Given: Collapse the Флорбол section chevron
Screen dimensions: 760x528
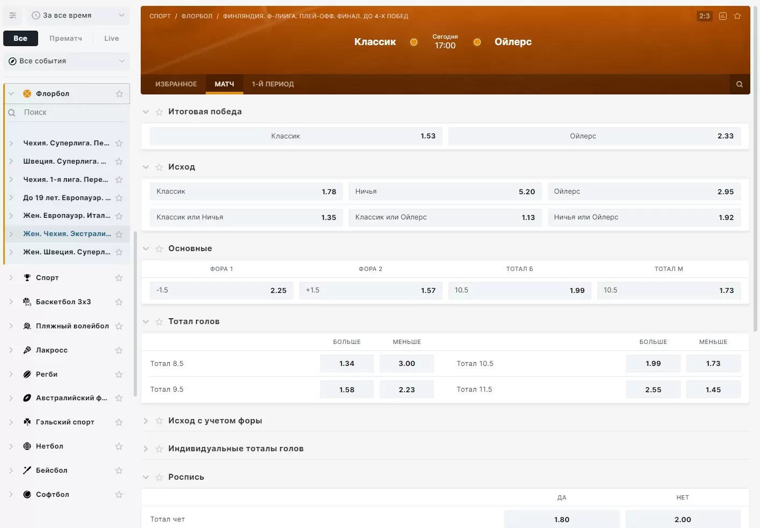Looking at the screenshot, I should point(11,94).
